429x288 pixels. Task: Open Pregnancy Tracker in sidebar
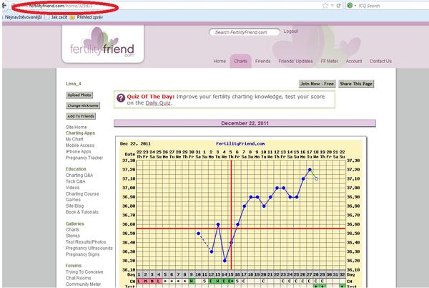84,158
